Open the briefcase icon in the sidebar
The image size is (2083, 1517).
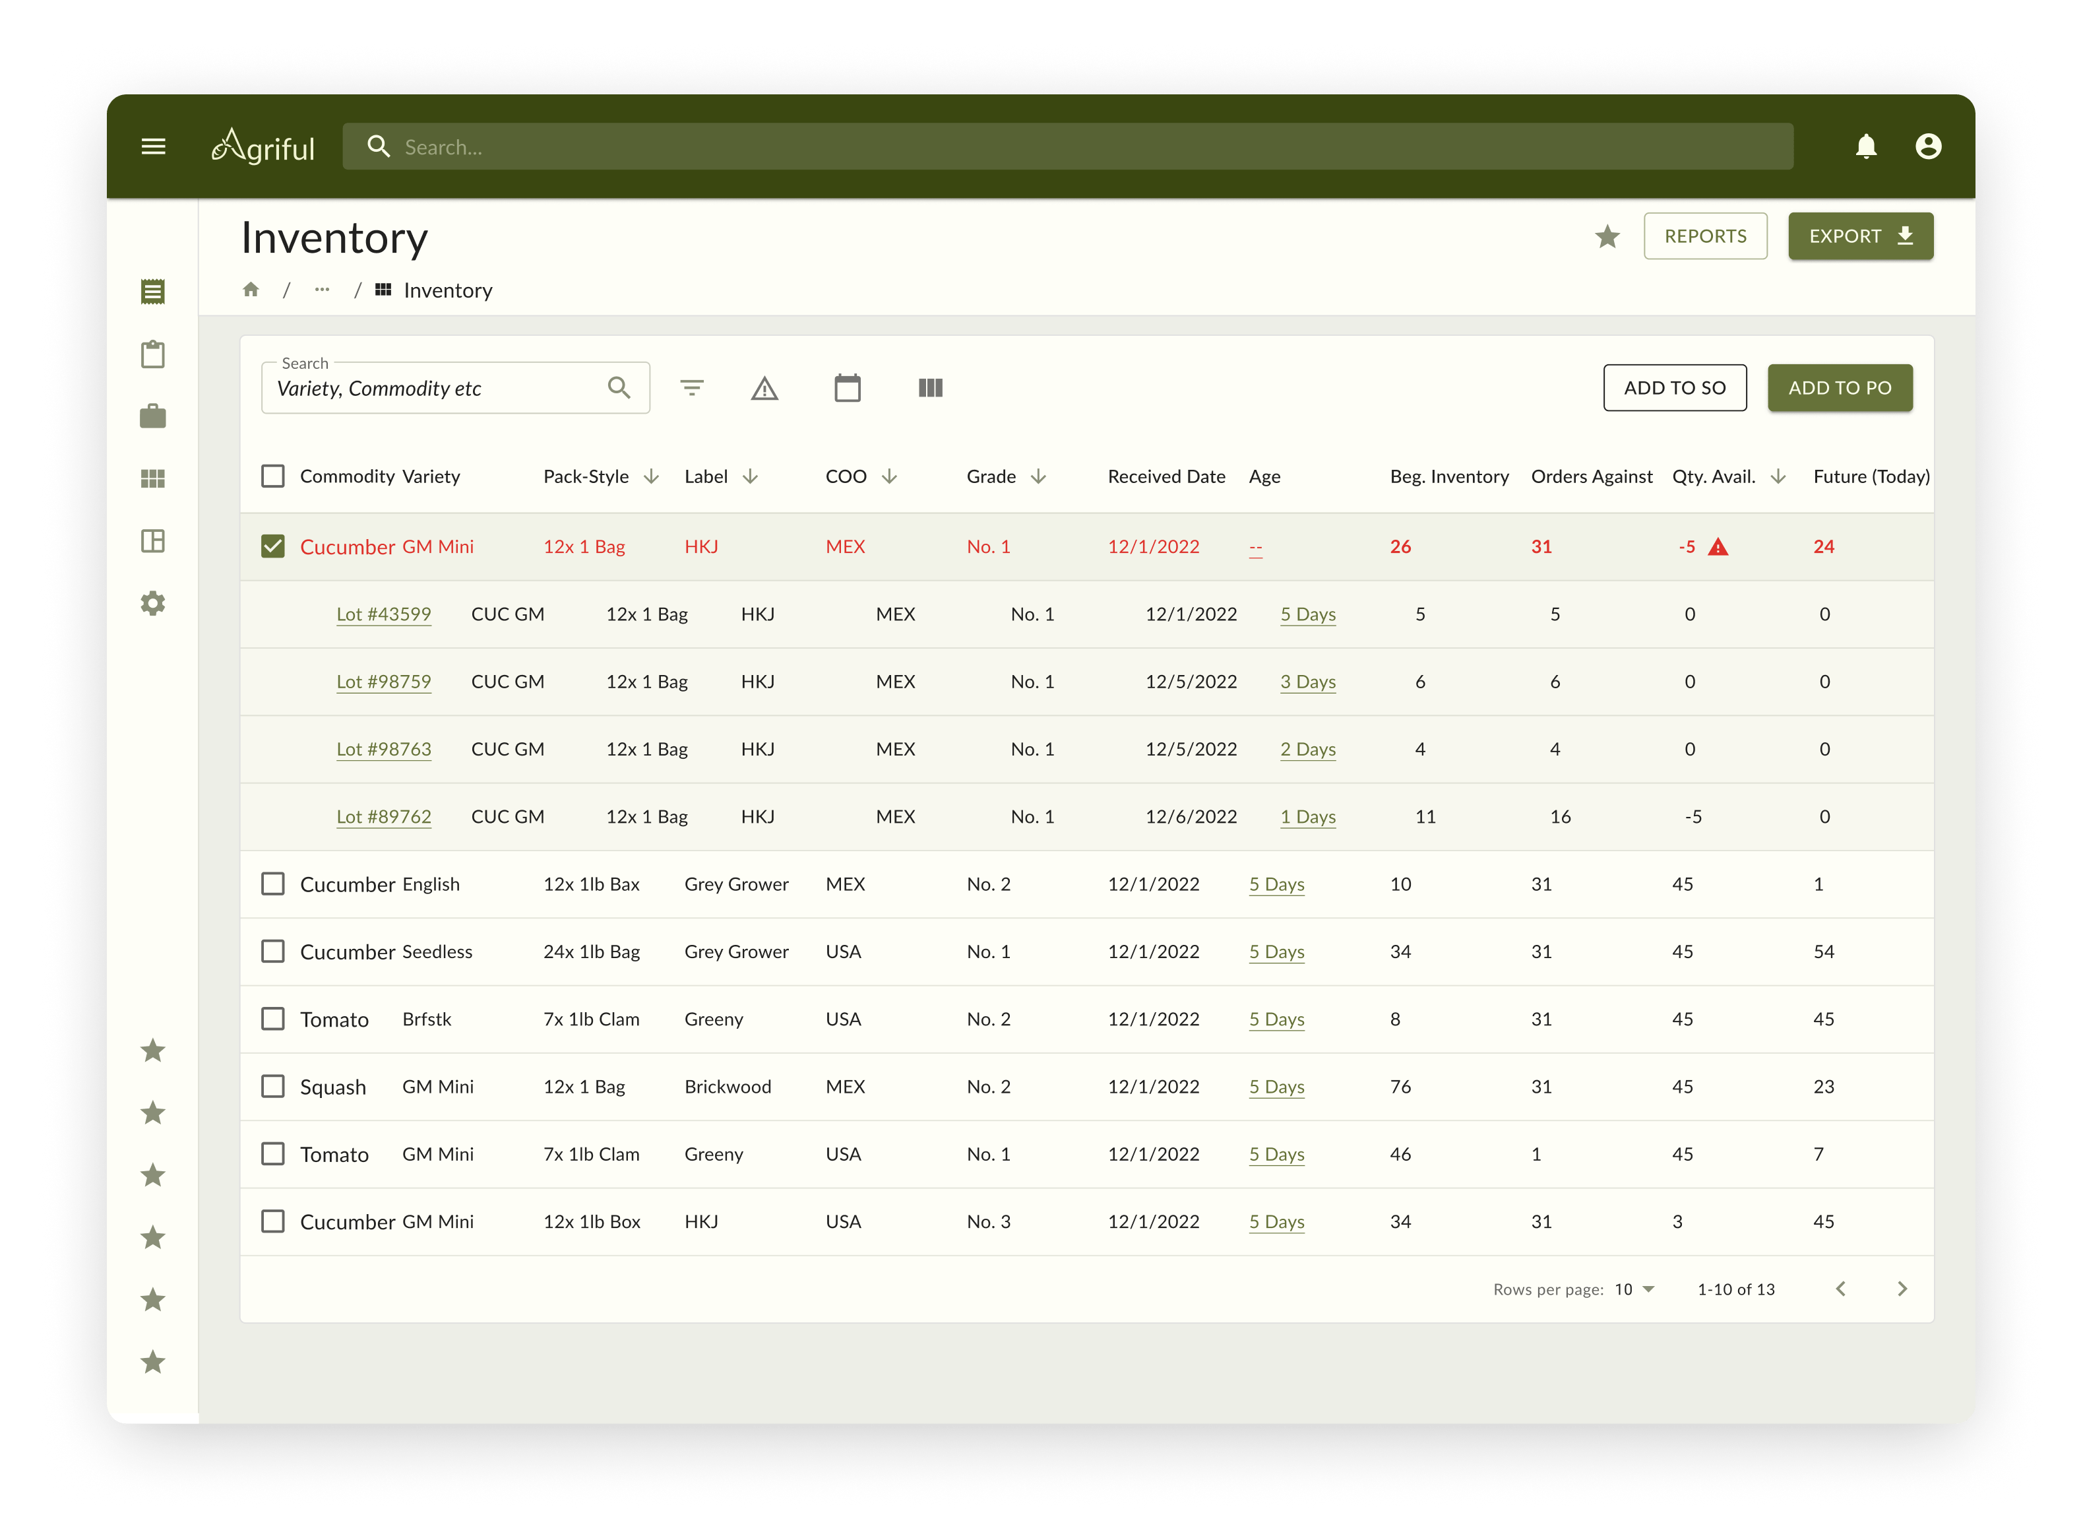tap(152, 416)
